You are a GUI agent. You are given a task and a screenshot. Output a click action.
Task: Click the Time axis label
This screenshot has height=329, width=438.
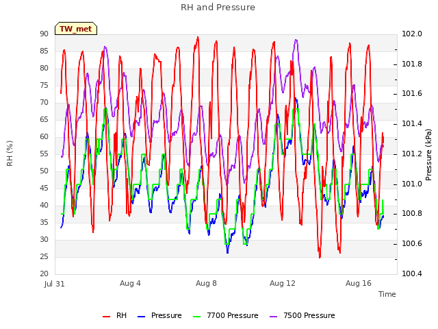[x=387, y=294]
